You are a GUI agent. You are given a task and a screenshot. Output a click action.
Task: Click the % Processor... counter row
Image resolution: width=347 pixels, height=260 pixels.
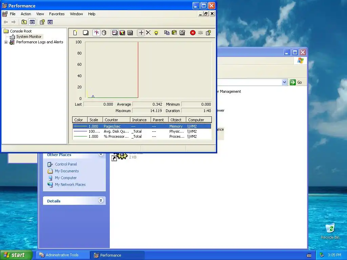pyautogui.click(x=142, y=136)
